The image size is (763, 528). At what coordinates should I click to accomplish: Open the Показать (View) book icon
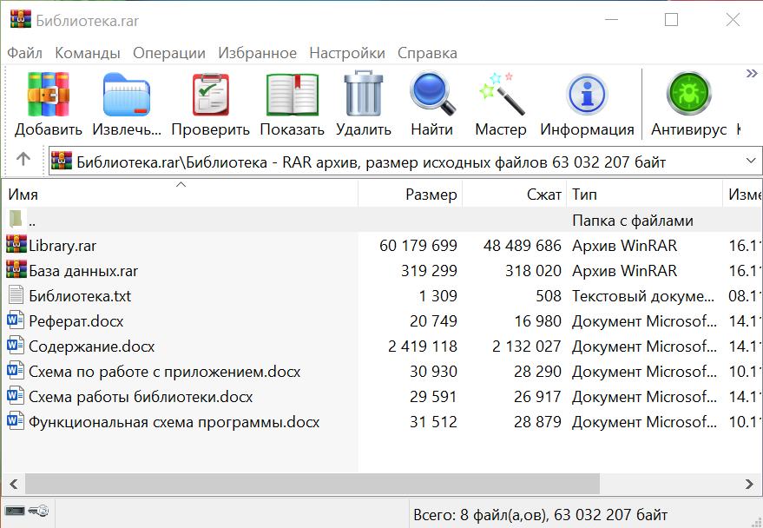pos(292,95)
